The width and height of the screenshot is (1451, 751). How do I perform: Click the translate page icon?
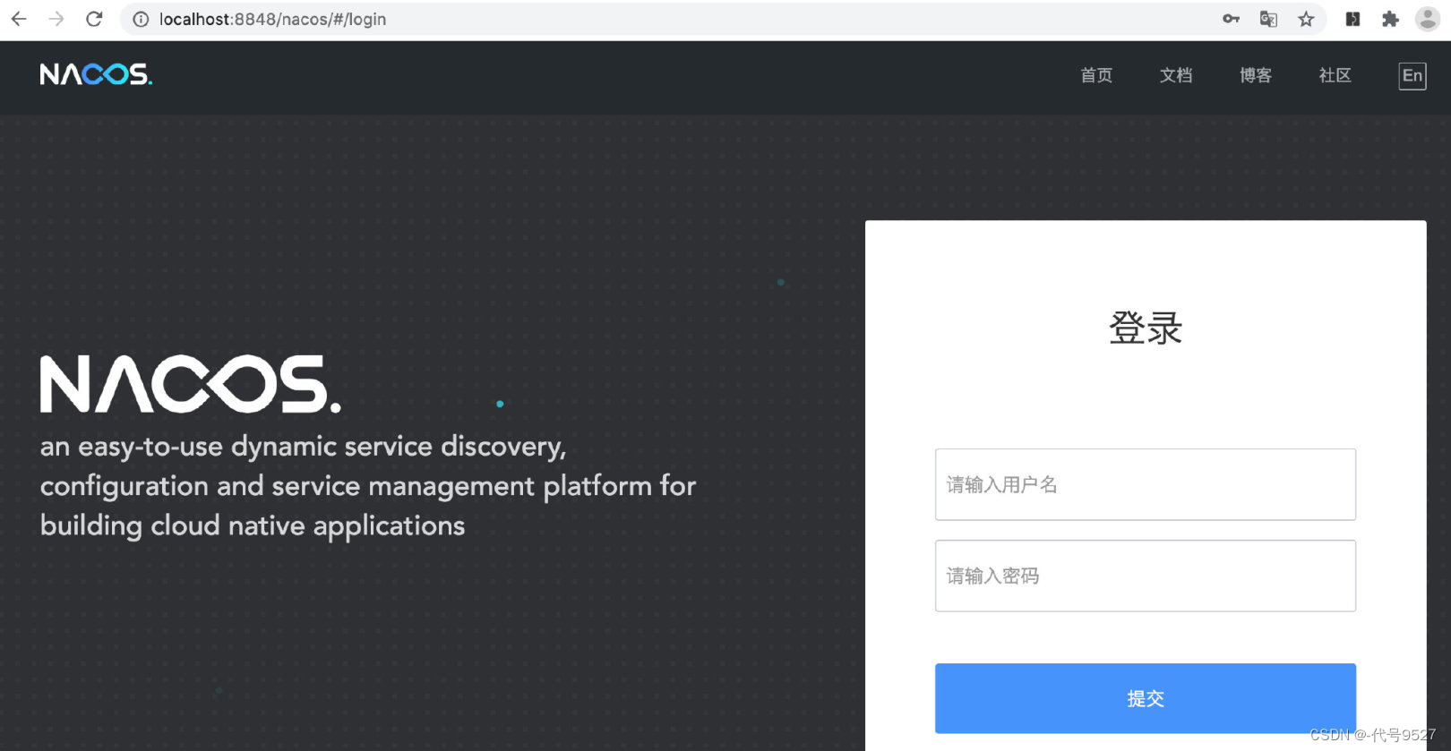(x=1268, y=19)
